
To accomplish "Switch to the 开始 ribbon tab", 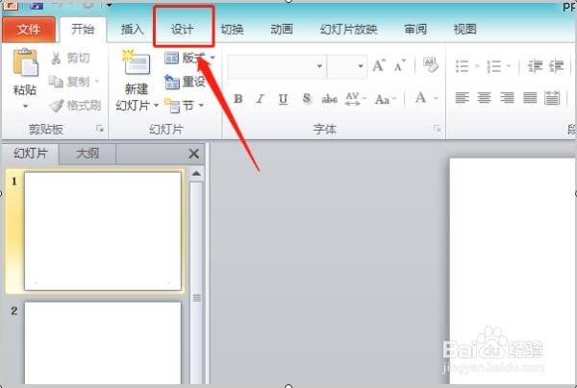I will pos(83,29).
